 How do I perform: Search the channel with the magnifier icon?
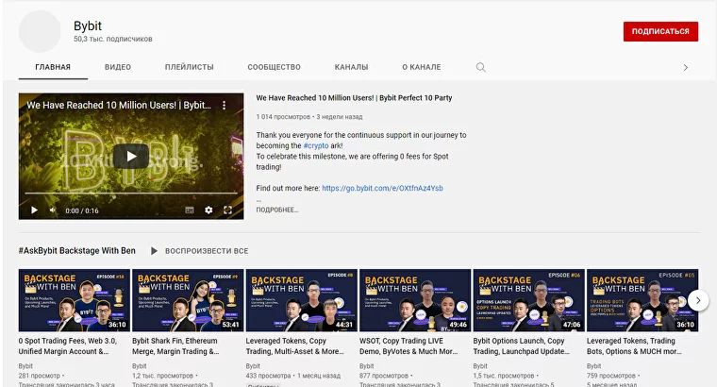(x=480, y=67)
